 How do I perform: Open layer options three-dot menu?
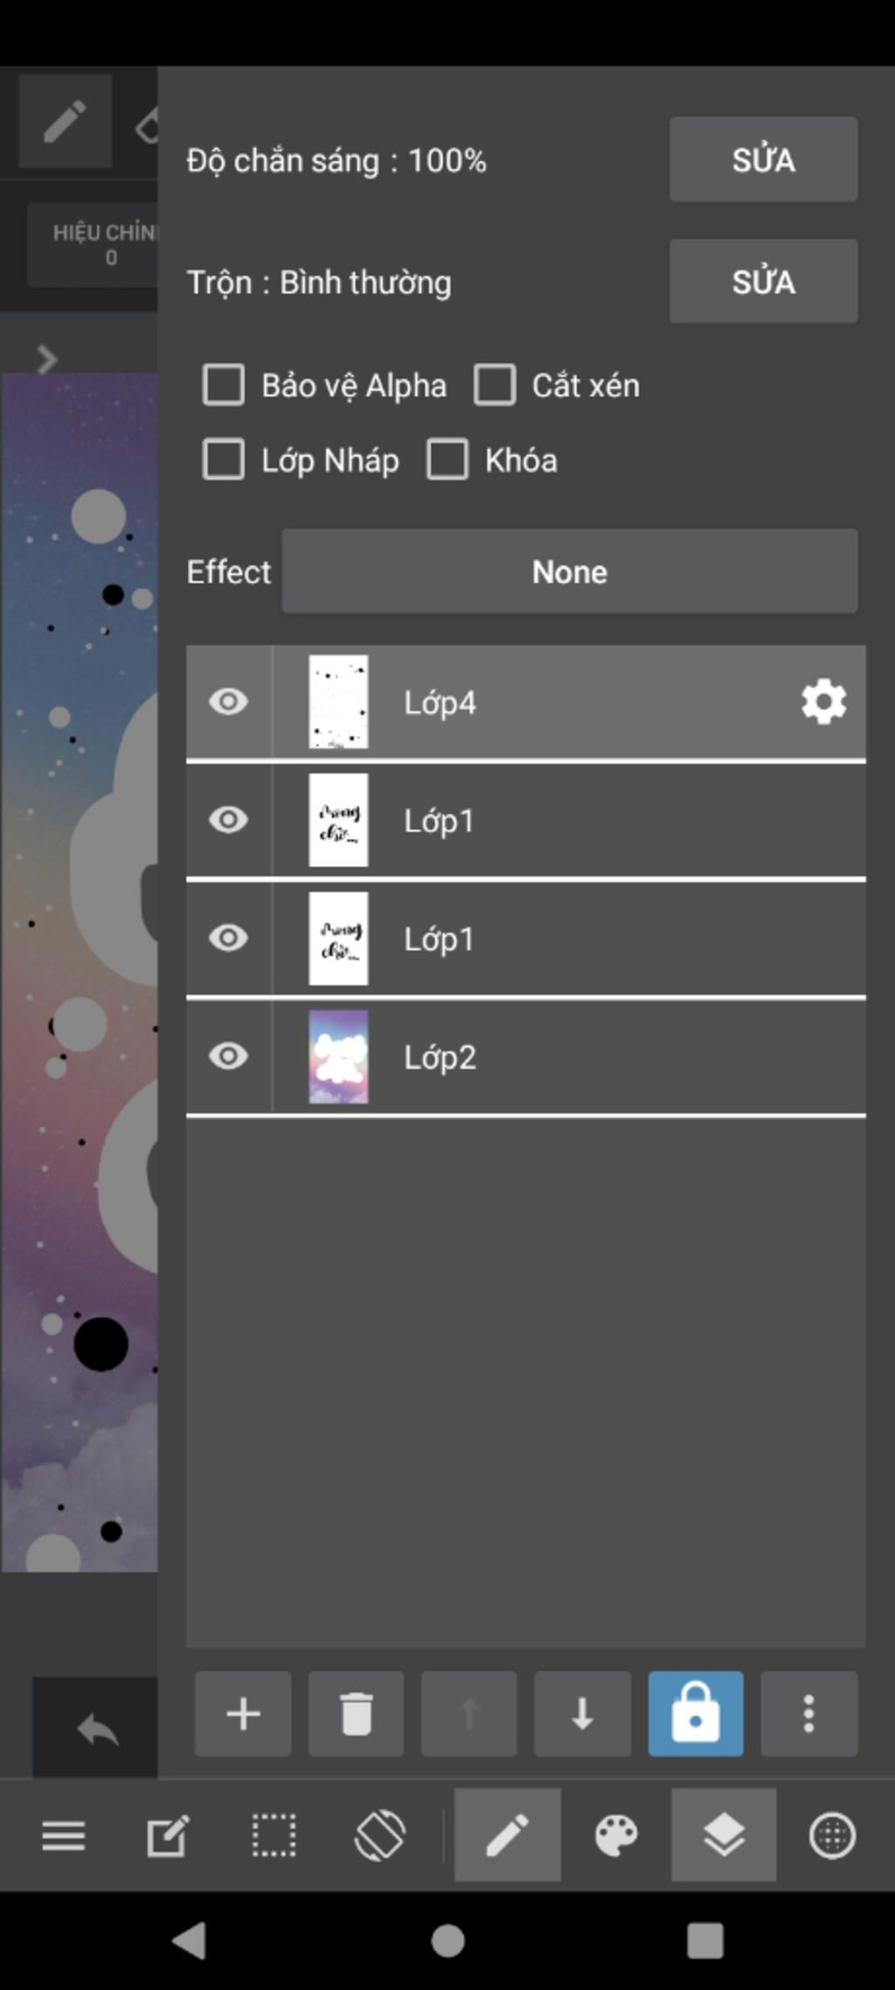809,1714
